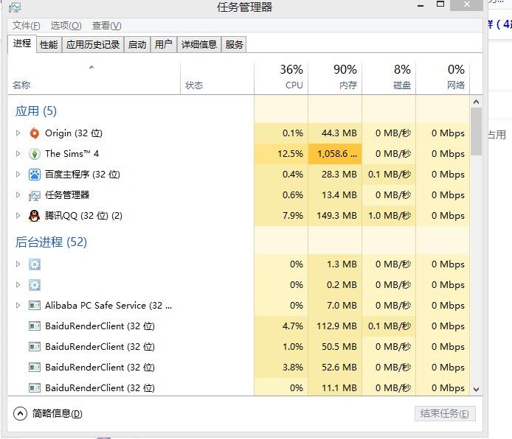512x439 pixels.
Task: Click the 简略信息 circle arrow icon
Action: pos(20,413)
